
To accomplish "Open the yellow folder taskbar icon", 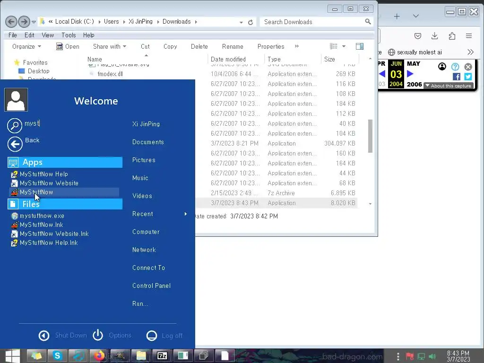I will click(x=141, y=355).
